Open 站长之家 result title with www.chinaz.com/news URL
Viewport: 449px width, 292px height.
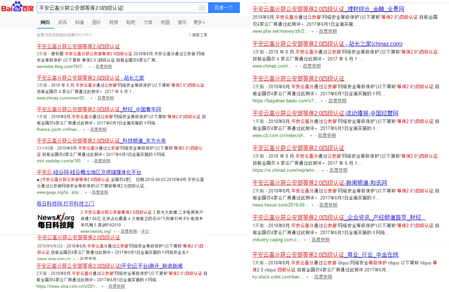90,78
